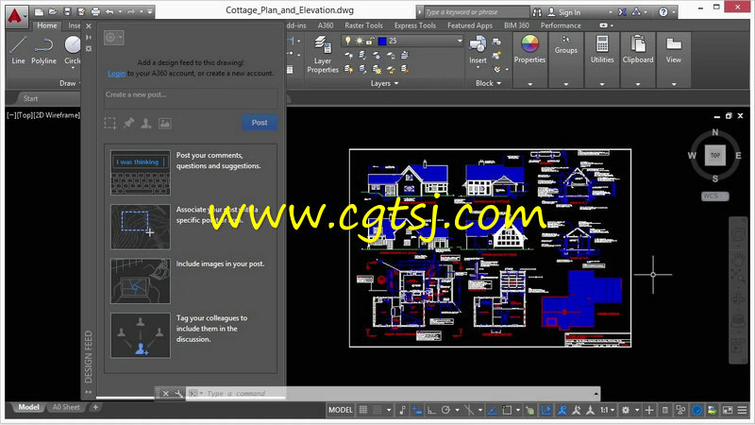The width and height of the screenshot is (755, 425).
Task: Click the Clean Screen icon in status bar
Action: [728, 410]
